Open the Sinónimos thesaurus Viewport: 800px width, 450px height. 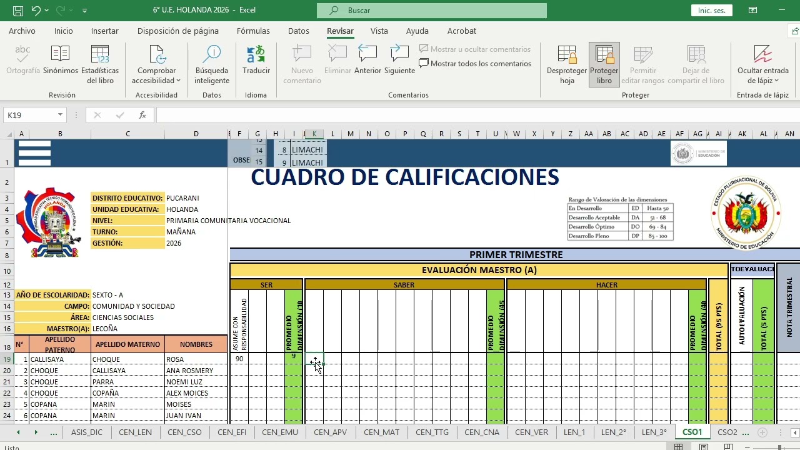61,61
